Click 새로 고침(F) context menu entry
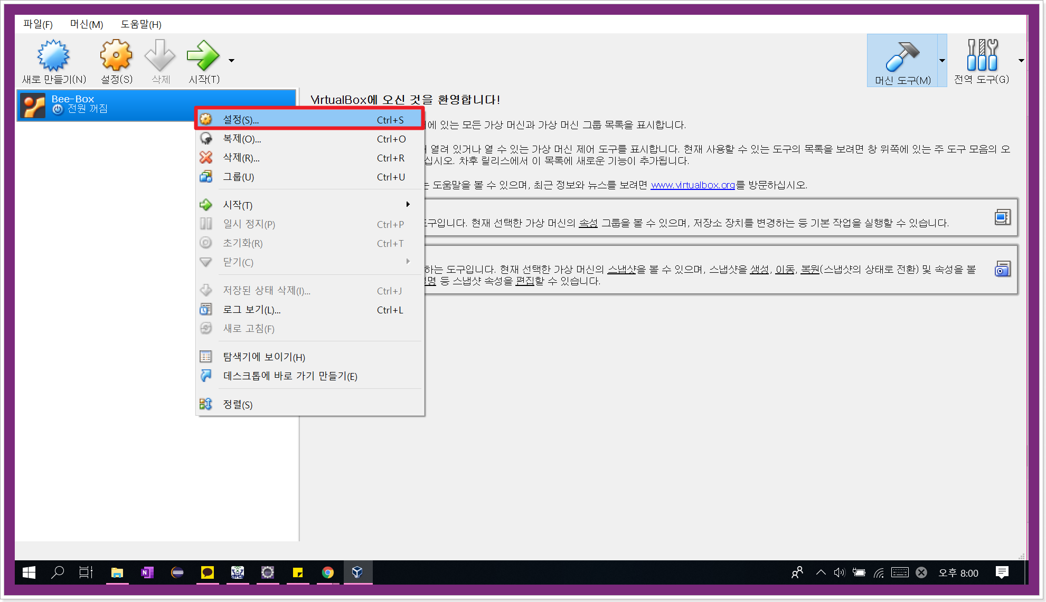 310,329
